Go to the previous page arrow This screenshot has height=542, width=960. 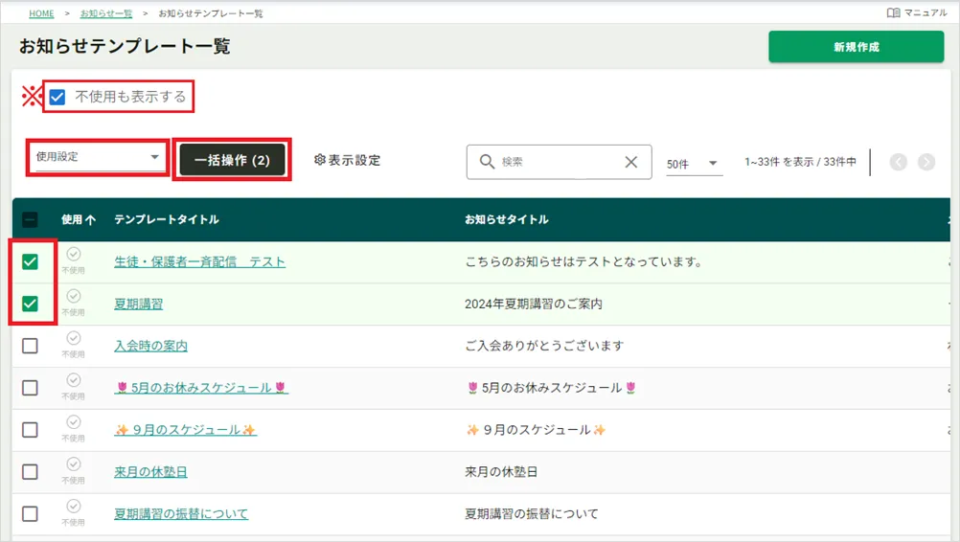tap(898, 162)
